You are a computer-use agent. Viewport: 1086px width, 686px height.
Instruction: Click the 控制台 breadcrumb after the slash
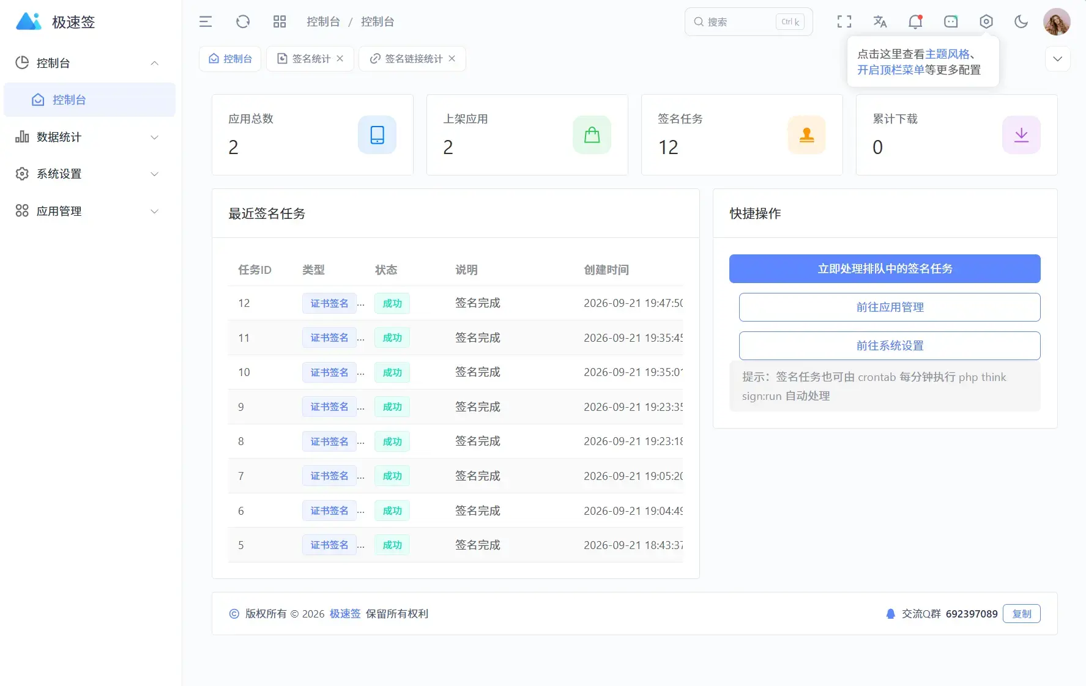pos(377,22)
